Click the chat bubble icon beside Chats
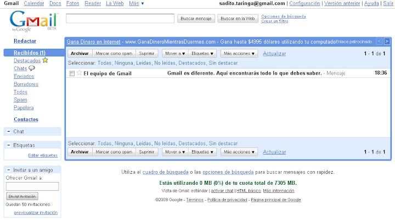 [x=32, y=68]
